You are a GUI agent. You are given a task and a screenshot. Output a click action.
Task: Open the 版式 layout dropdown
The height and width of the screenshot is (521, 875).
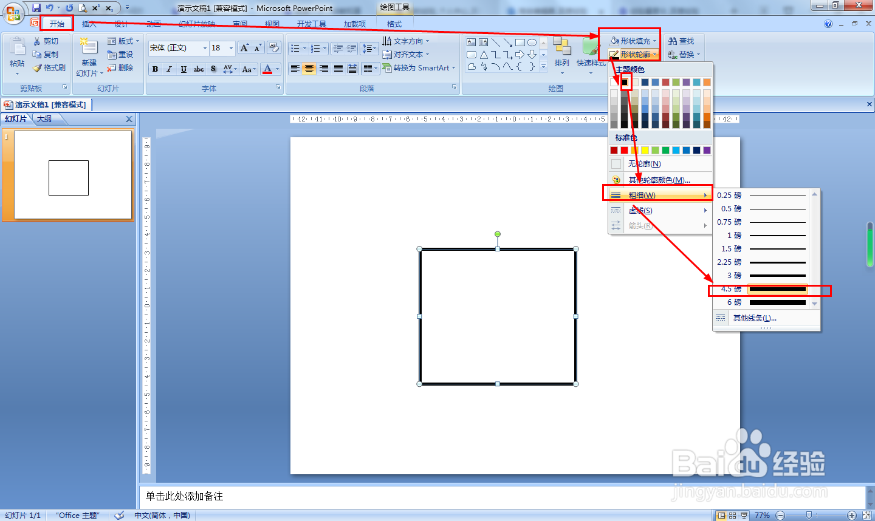pyautogui.click(x=123, y=41)
